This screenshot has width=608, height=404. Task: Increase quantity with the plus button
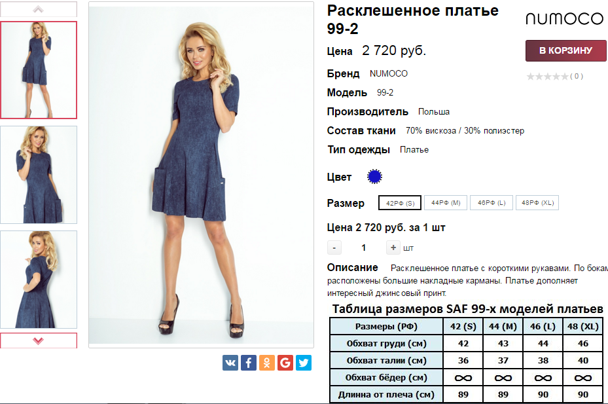[x=393, y=248]
